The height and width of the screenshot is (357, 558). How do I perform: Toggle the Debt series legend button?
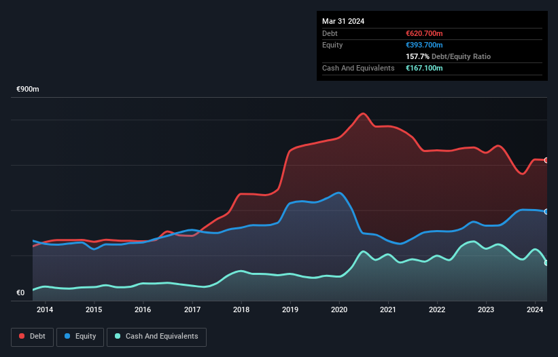point(33,337)
